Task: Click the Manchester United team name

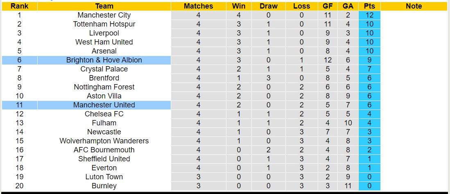Action: click(x=104, y=105)
